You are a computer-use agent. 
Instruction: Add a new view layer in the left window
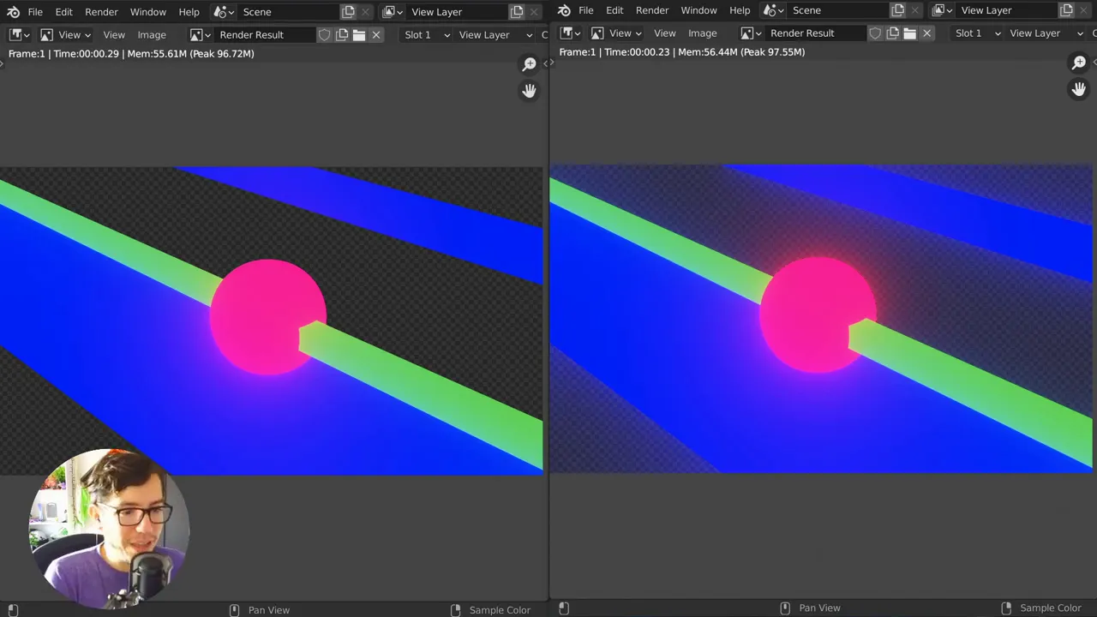(x=517, y=12)
